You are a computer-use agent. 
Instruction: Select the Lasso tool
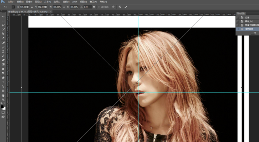(3, 25)
